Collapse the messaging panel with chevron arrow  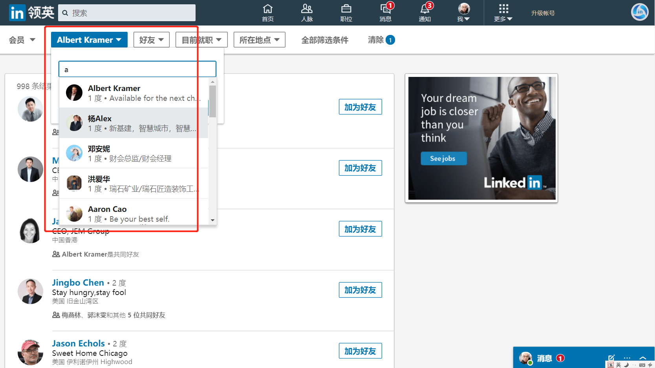tap(643, 357)
